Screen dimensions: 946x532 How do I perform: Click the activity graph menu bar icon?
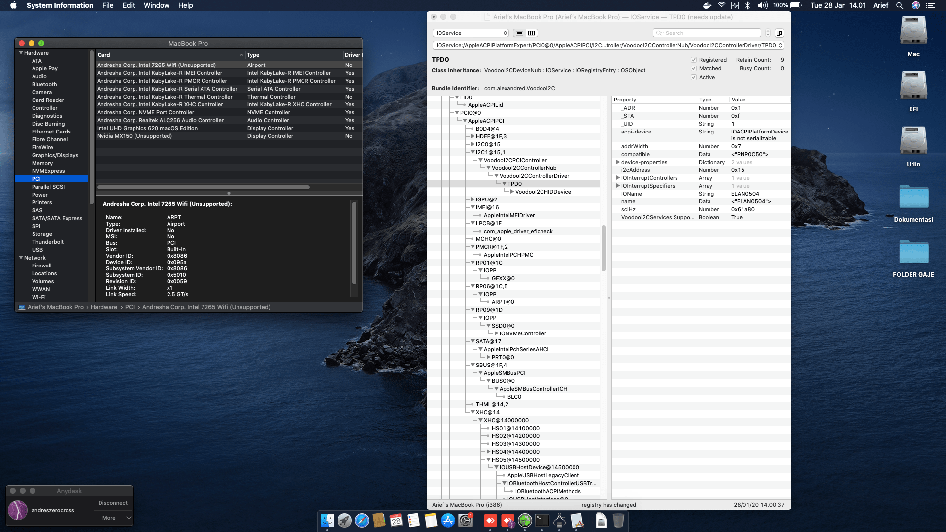735,5
